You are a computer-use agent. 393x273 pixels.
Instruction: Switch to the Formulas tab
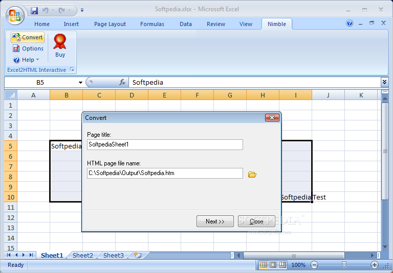tap(152, 24)
